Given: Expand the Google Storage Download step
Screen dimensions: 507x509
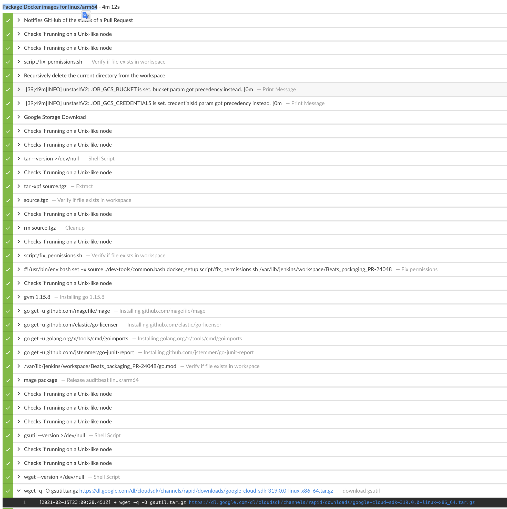Looking at the screenshot, I should point(19,117).
